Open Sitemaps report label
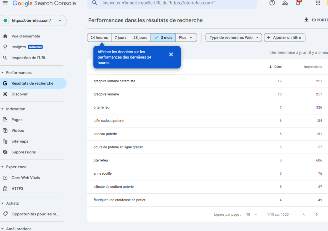Image resolution: width=328 pixels, height=231 pixels. point(20,141)
